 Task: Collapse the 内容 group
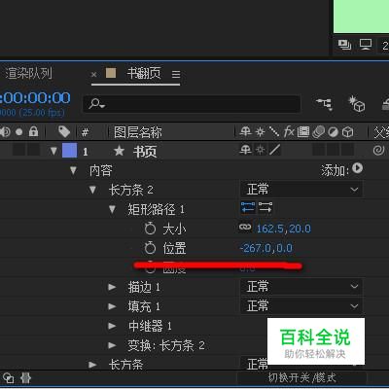pos(73,170)
